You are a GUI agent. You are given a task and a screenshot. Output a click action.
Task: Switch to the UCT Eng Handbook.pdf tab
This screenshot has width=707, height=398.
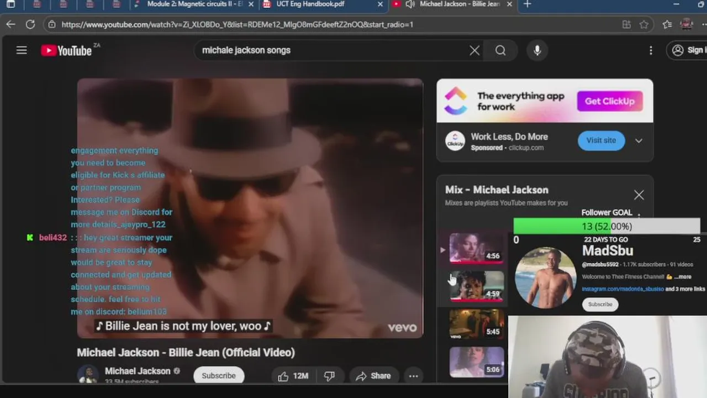(323, 4)
